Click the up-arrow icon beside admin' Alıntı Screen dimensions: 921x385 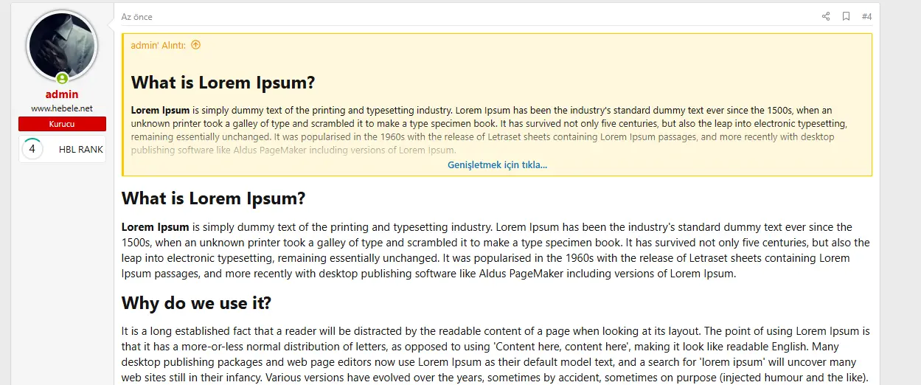click(195, 45)
